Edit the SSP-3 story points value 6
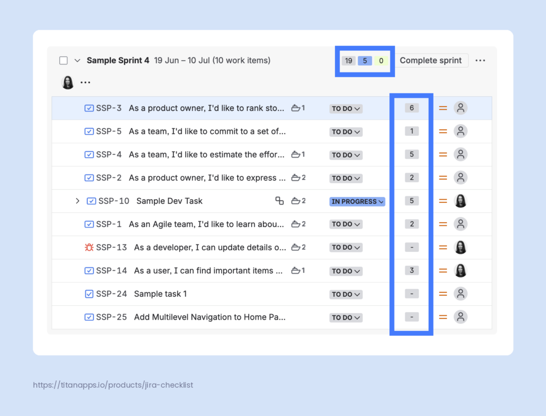 pyautogui.click(x=412, y=108)
